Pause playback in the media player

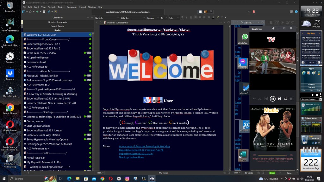273,99
